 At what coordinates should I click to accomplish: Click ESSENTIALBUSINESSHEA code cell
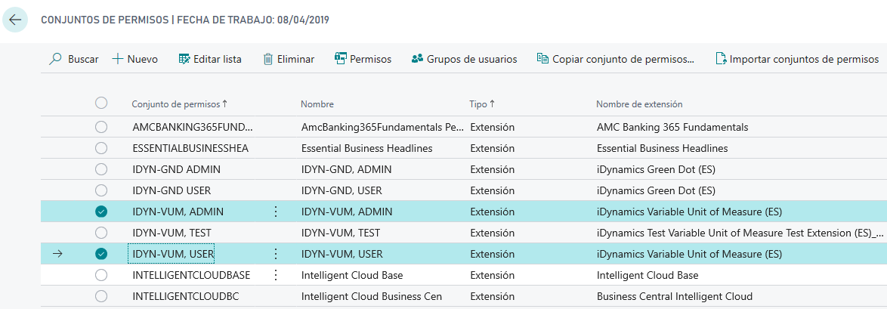tap(190, 148)
